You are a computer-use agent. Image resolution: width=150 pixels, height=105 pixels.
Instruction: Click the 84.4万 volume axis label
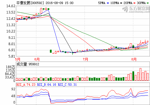click(x=10, y=74)
